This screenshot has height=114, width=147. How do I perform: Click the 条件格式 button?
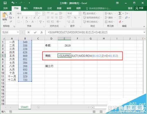tap(90, 13)
